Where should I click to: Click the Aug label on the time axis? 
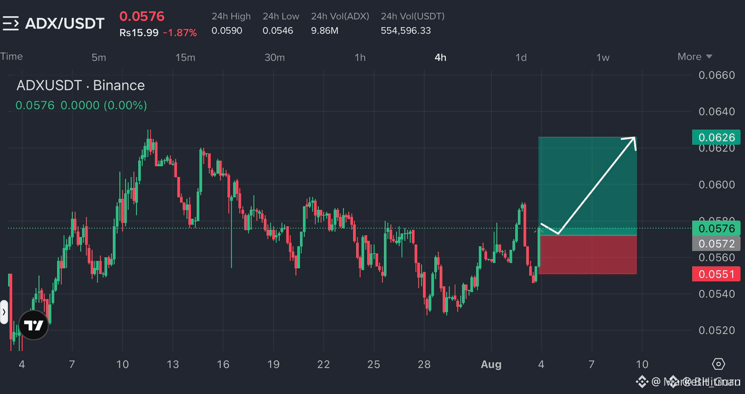coord(491,364)
